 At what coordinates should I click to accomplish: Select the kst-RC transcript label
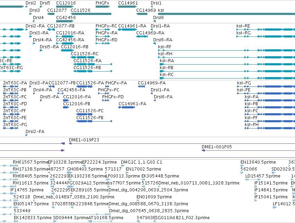[x=167, y=74]
